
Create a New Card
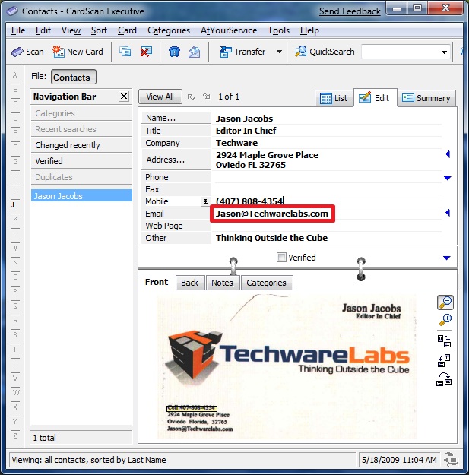point(78,52)
